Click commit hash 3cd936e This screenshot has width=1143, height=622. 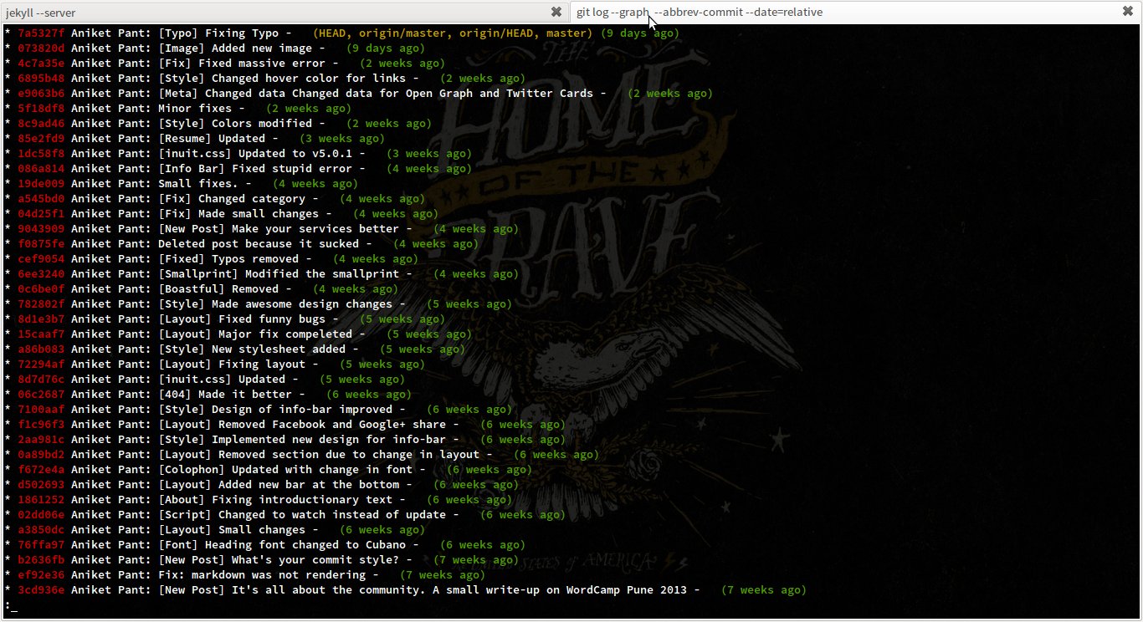[41, 590]
